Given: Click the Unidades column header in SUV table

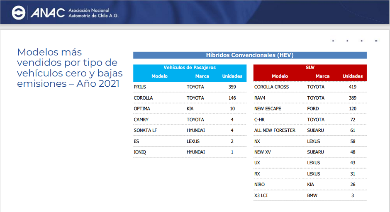Looking at the screenshot, I should pos(352,76).
